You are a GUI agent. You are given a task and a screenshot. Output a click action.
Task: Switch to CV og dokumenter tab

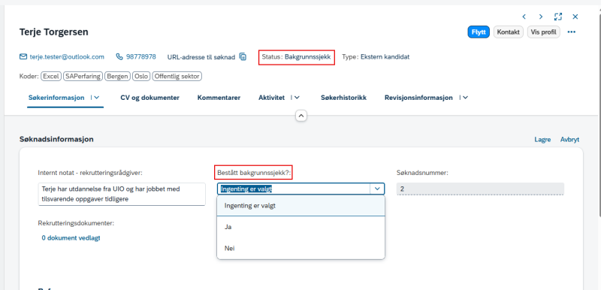[149, 98]
